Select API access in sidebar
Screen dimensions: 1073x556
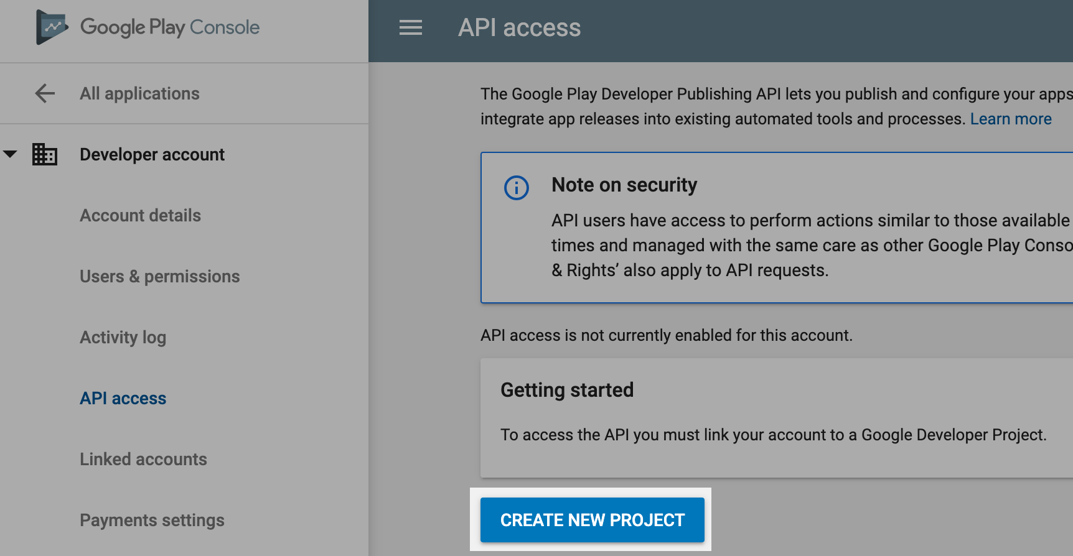(123, 398)
